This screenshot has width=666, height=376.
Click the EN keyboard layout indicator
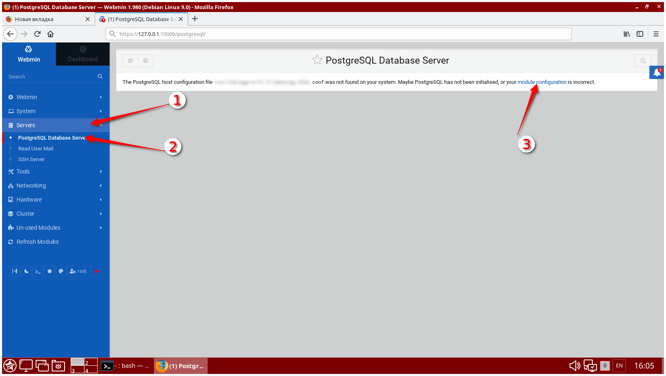(x=619, y=366)
